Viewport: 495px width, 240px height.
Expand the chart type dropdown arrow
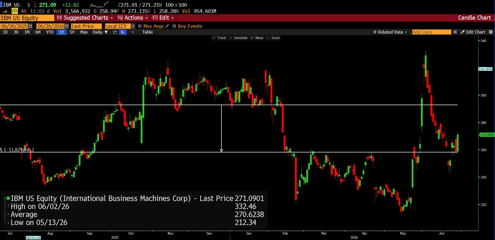point(133,32)
